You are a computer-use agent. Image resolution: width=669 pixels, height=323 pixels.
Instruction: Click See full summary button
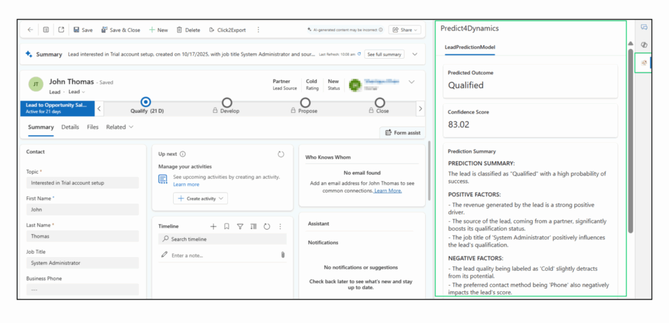point(384,55)
